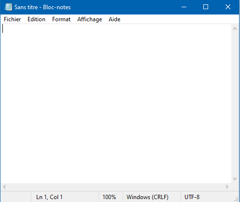240x202 pixels.
Task: Click the Windows (CRLF) status bar field
Action: [x=147, y=197]
